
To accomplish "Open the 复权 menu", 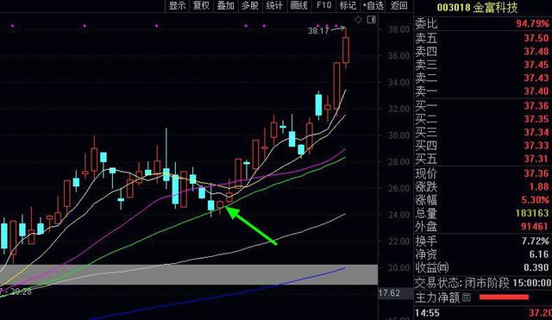I will coord(201,6).
